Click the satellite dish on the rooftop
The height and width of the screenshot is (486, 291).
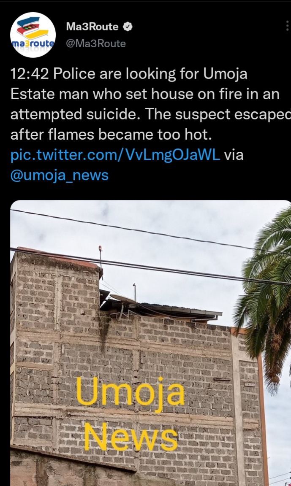pyautogui.click(x=122, y=298)
